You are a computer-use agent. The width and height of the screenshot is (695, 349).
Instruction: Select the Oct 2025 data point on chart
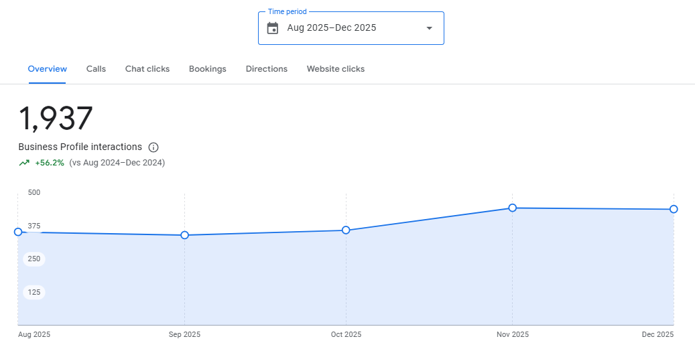[x=346, y=230]
